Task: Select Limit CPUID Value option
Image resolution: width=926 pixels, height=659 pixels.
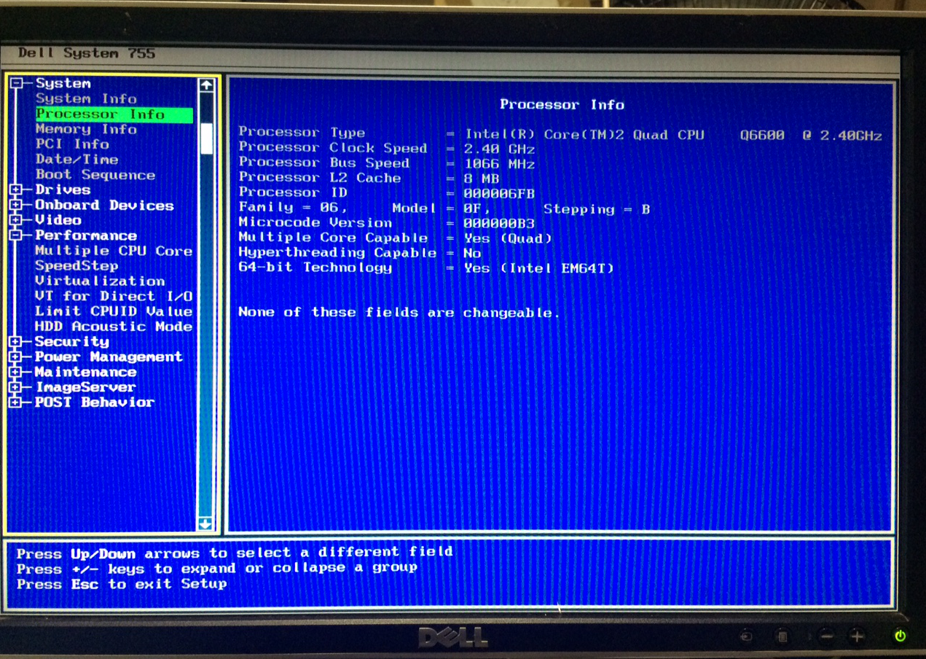Action: (x=114, y=311)
